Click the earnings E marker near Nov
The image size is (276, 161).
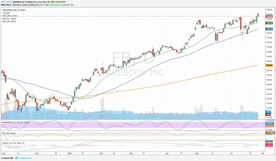click(6, 117)
